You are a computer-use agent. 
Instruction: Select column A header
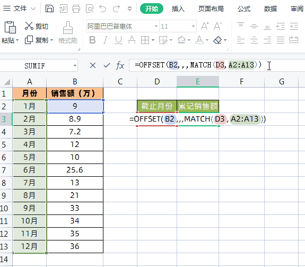[x=29, y=82]
